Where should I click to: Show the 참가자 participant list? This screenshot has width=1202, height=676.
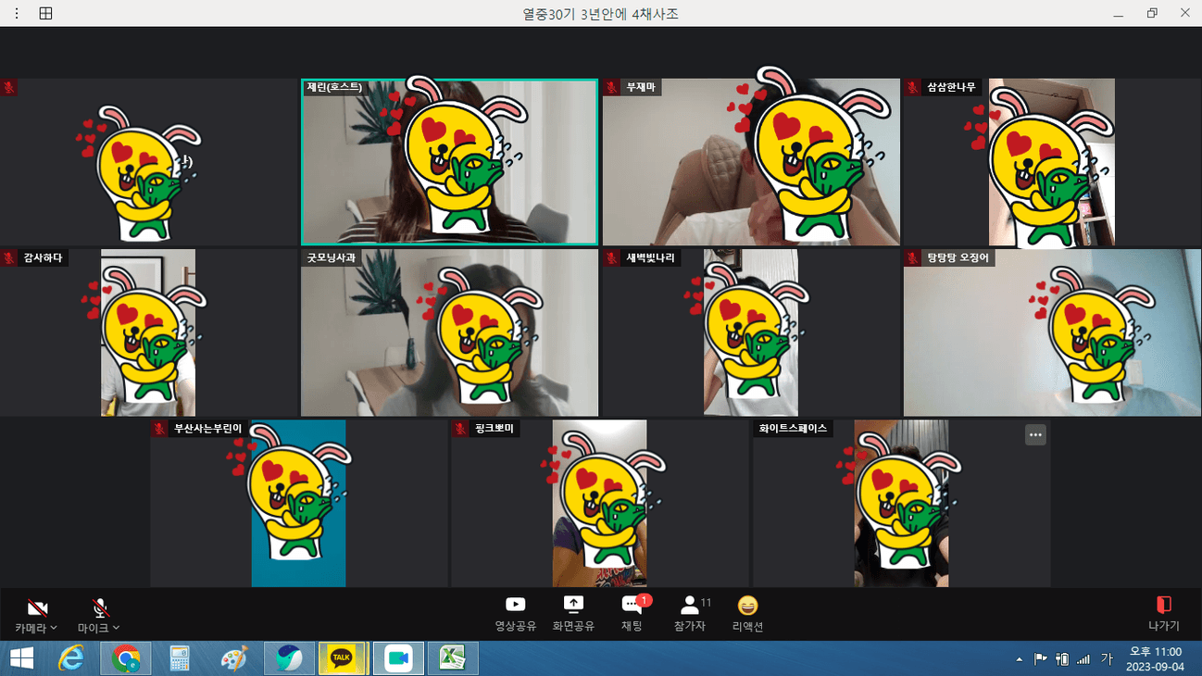click(x=691, y=614)
